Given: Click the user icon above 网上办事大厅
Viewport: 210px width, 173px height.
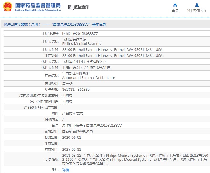Looking at the screenshot, I should [x=197, y=5].
